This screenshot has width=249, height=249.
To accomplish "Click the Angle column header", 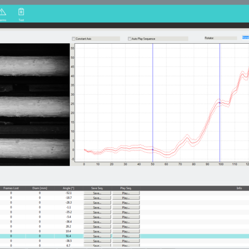I will (x=69, y=188).
